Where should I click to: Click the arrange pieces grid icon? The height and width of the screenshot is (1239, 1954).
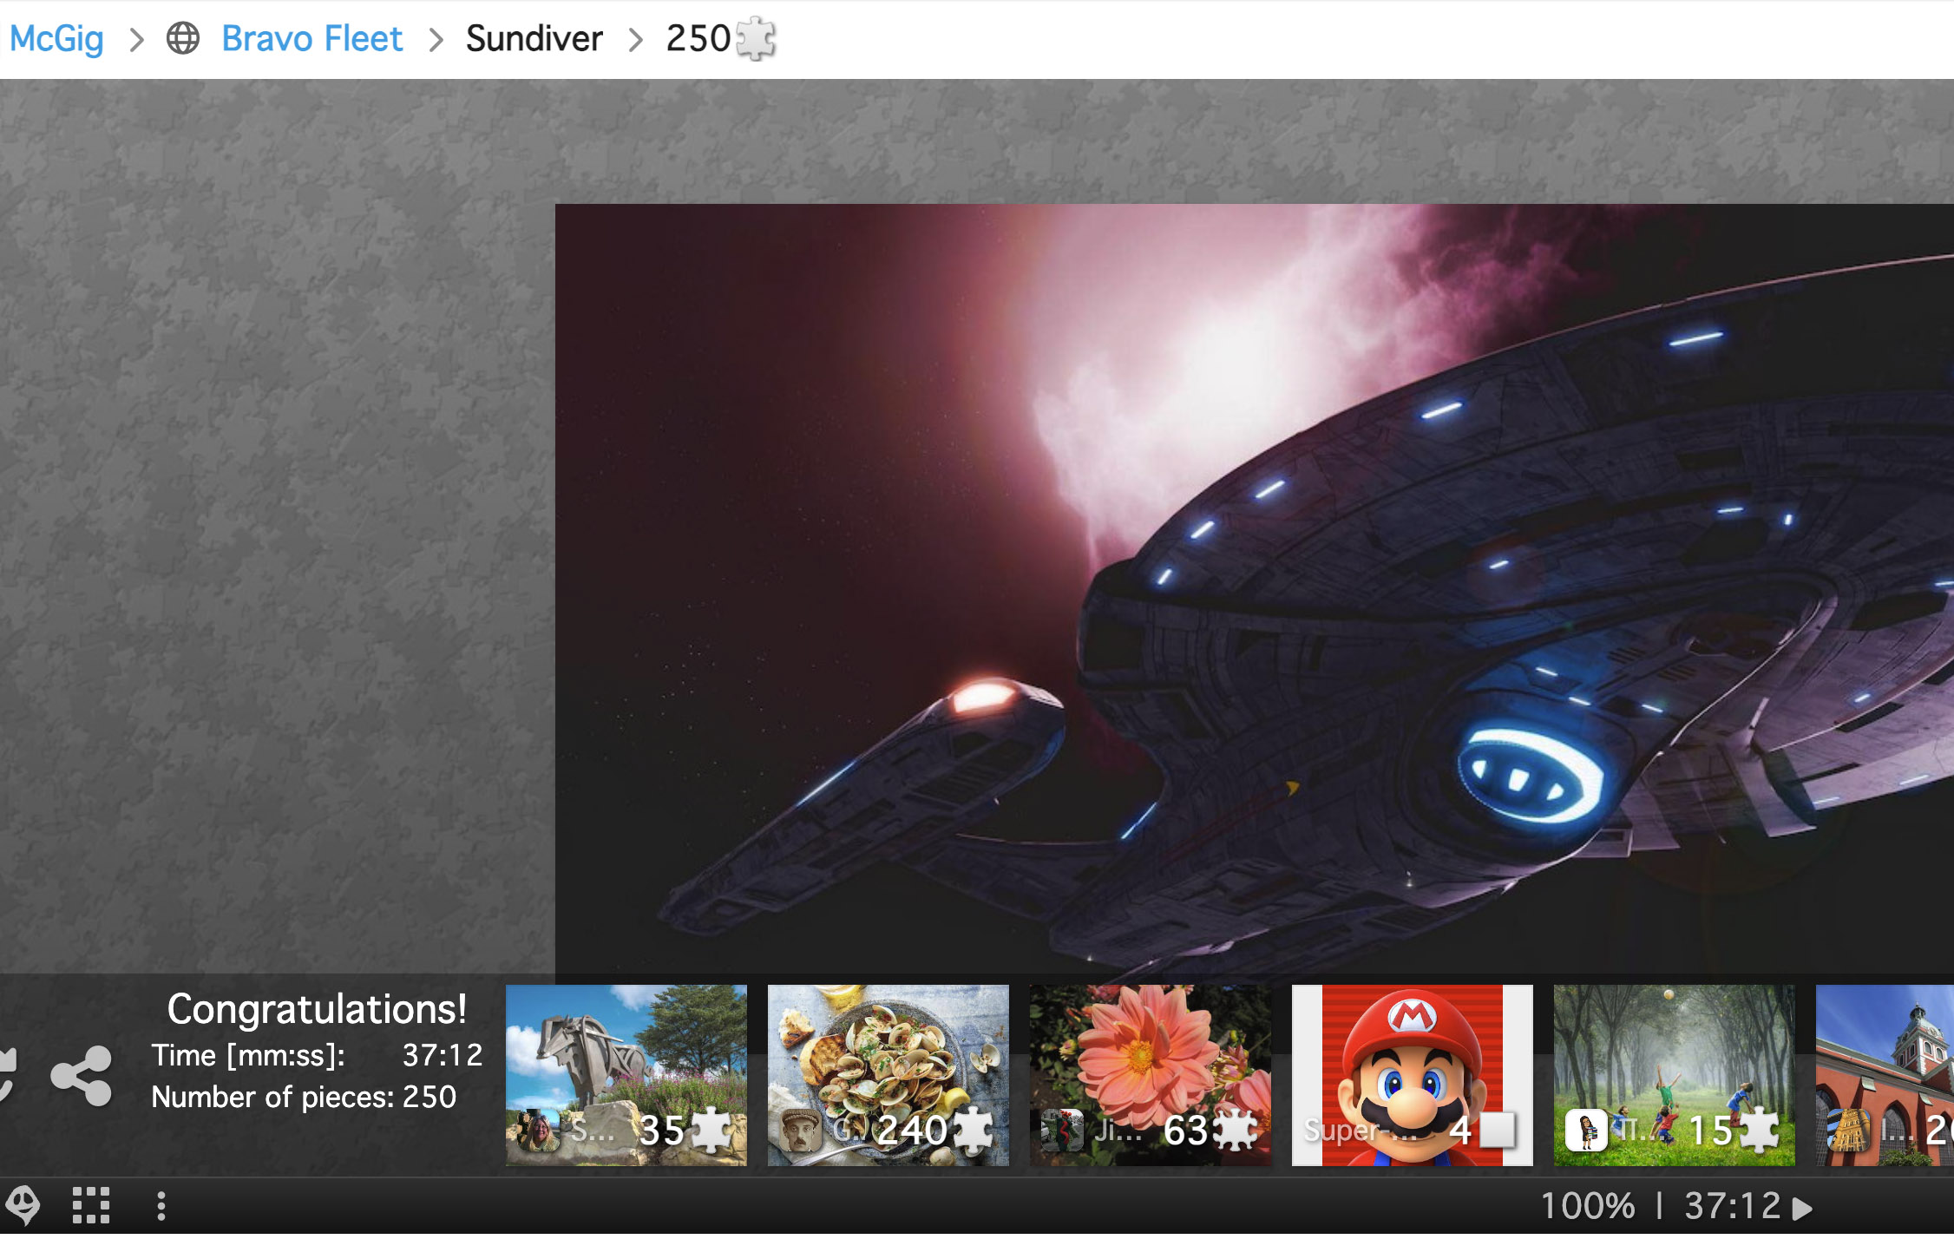point(91,1206)
